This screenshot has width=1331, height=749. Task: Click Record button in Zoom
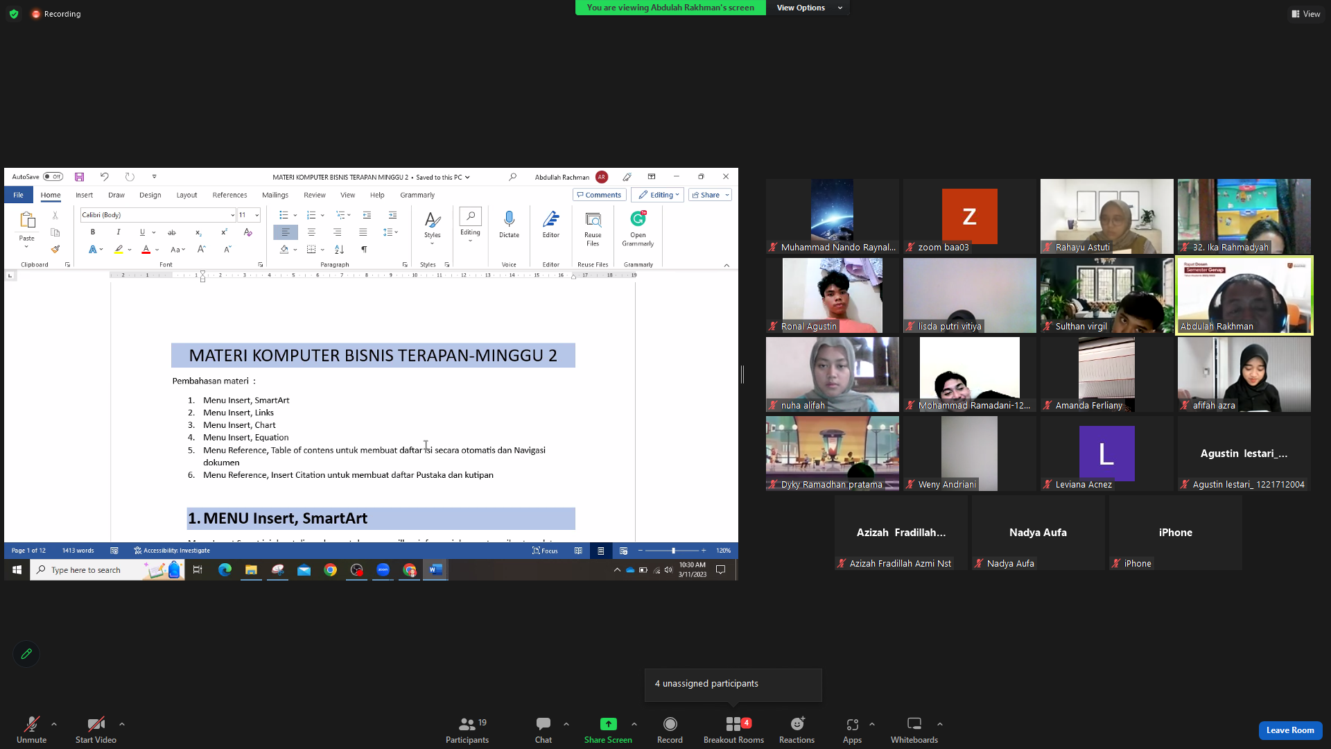670,730
